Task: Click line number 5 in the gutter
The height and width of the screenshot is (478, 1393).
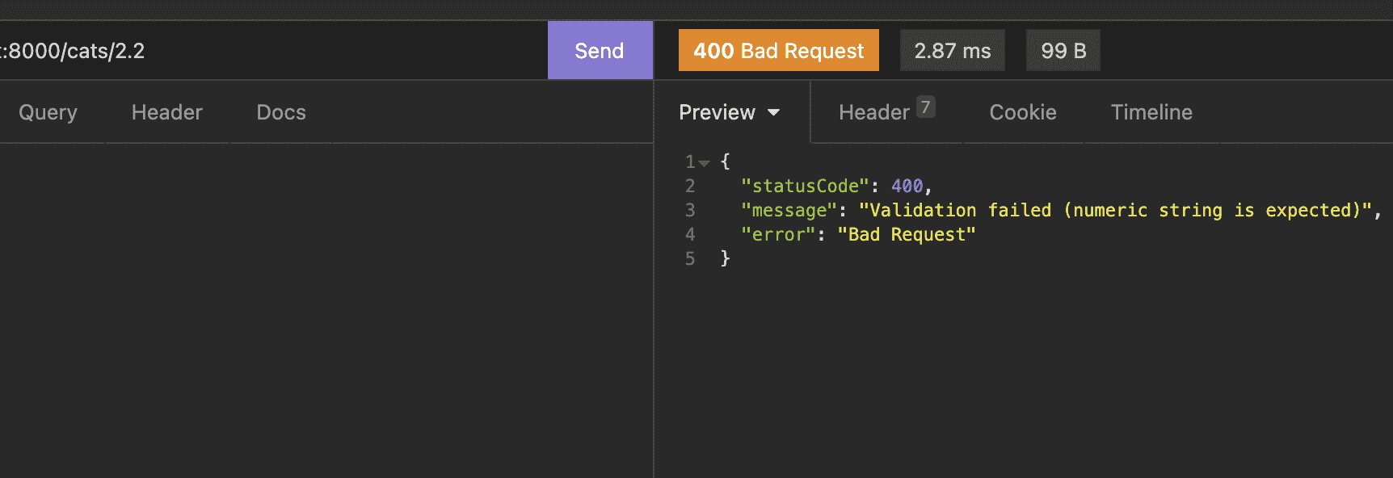Action: pyautogui.click(x=690, y=259)
